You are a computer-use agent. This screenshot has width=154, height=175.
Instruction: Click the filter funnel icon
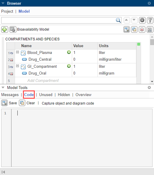(x=150, y=20)
